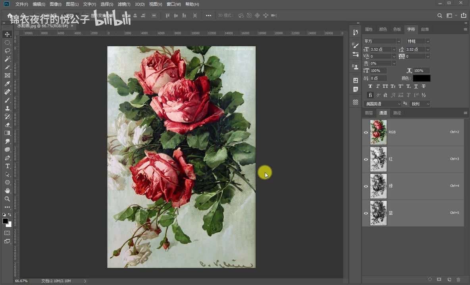The image size is (470, 285).
Task: Apply faux bold text style
Action: pyautogui.click(x=370, y=86)
